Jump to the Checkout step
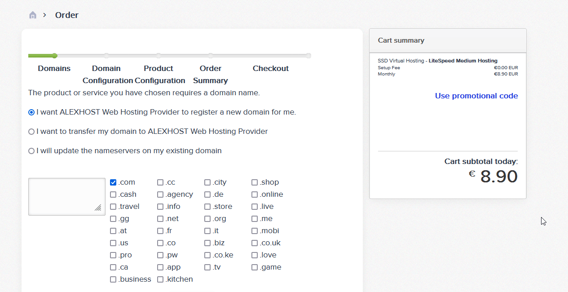568x292 pixels. click(x=271, y=68)
